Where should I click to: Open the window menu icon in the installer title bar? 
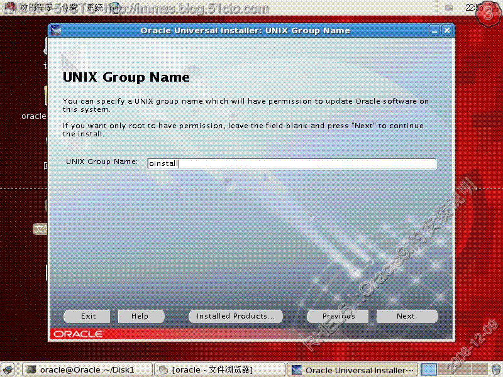pos(56,30)
